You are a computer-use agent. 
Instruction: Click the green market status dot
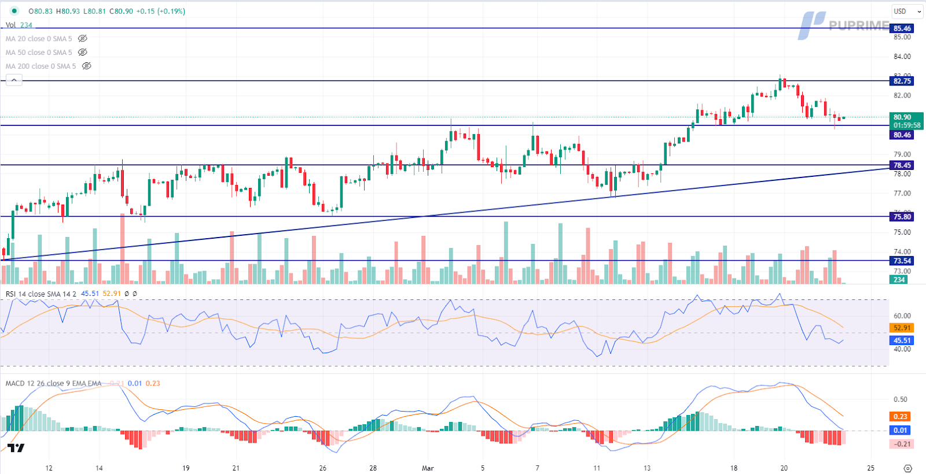[x=14, y=11]
